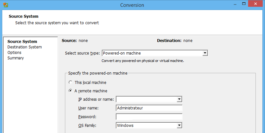This screenshot has width=265, height=133.
Task: Click the 'Conversion' window title bar
Action: tap(132, 5)
